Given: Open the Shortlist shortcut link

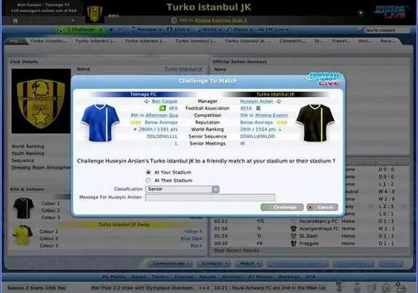Looking at the screenshot, I should click(x=233, y=277).
